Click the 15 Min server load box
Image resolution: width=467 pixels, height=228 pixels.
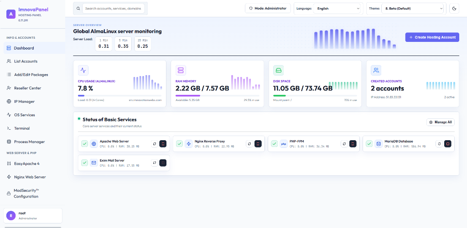pos(143,44)
